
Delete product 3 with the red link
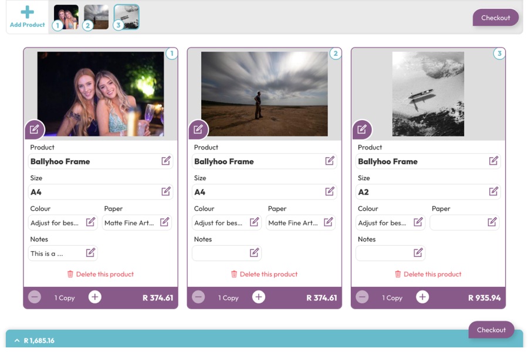tap(428, 274)
